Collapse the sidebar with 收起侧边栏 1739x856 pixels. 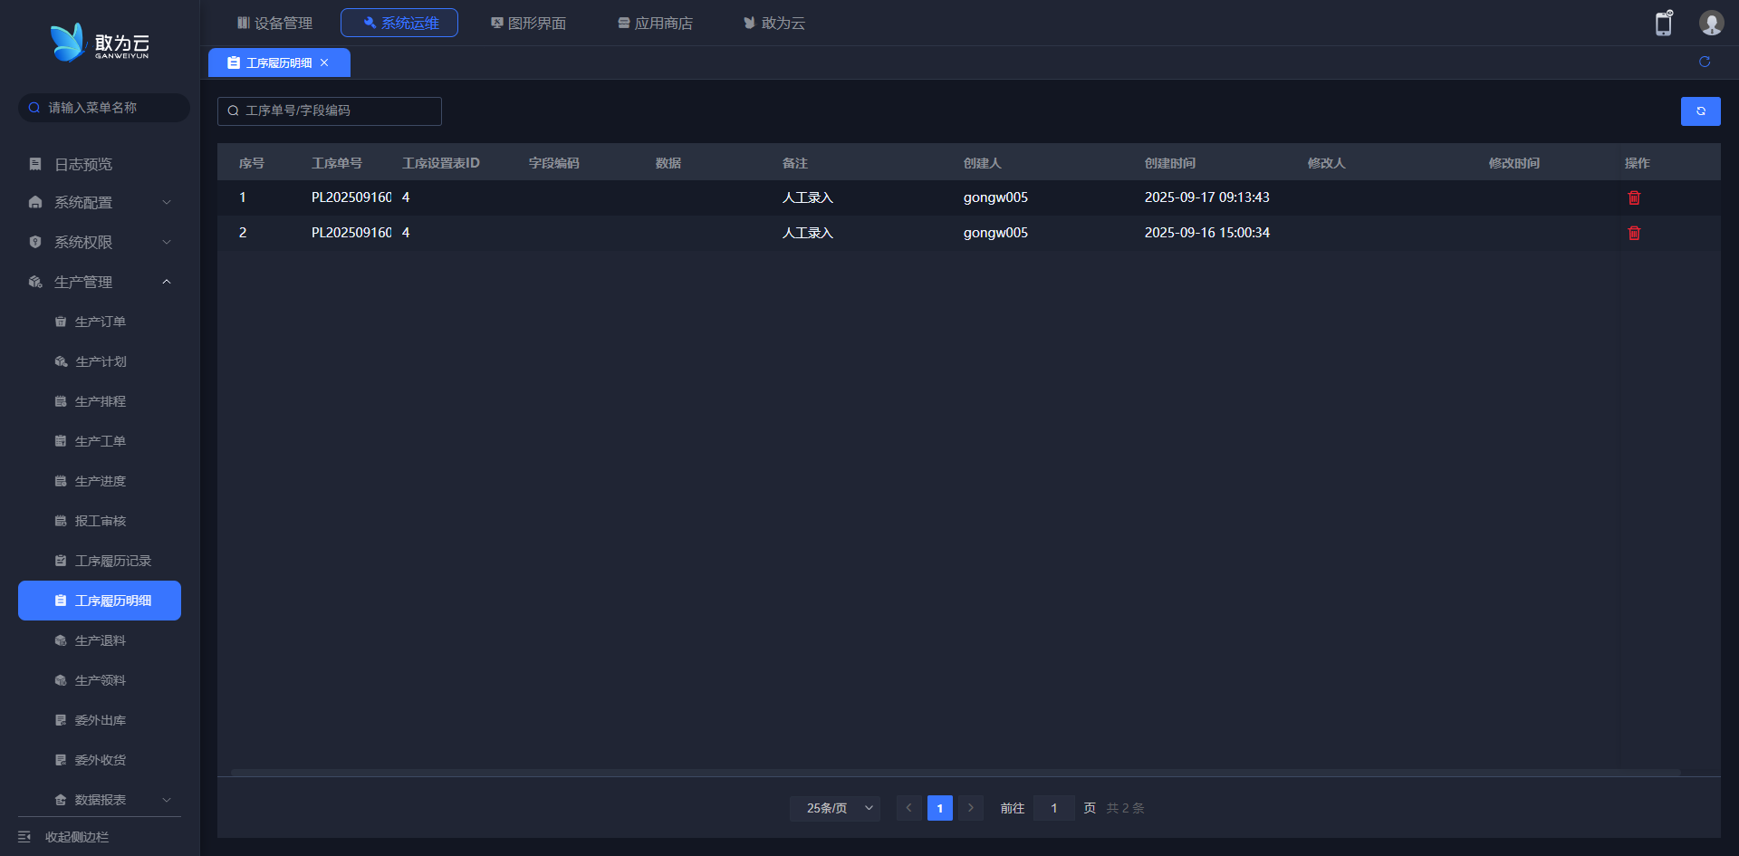click(x=63, y=837)
